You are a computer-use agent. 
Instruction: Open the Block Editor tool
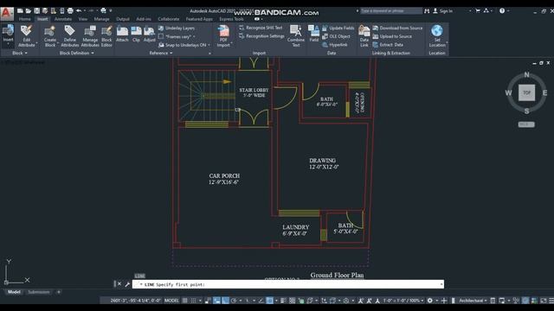click(x=106, y=36)
